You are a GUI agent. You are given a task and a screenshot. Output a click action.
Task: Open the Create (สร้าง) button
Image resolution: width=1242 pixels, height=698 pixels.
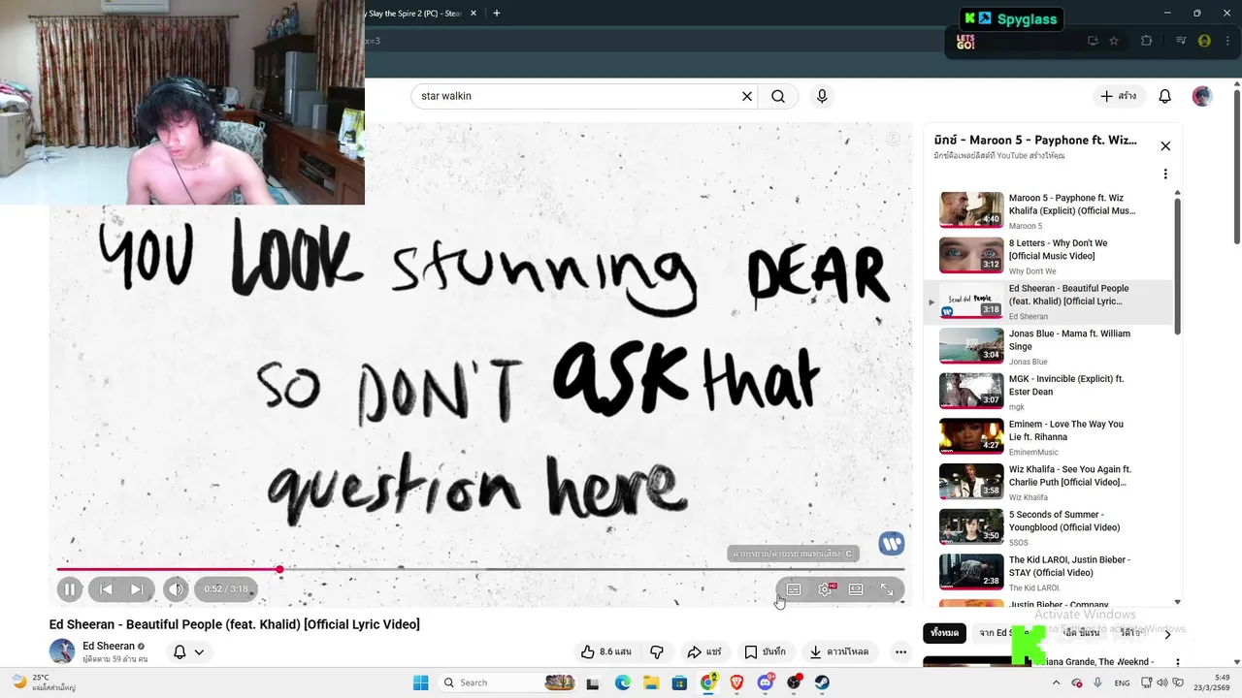point(1118,96)
